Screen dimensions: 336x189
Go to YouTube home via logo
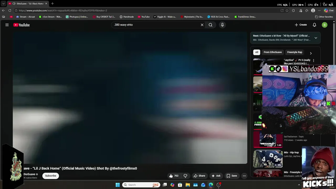22,25
